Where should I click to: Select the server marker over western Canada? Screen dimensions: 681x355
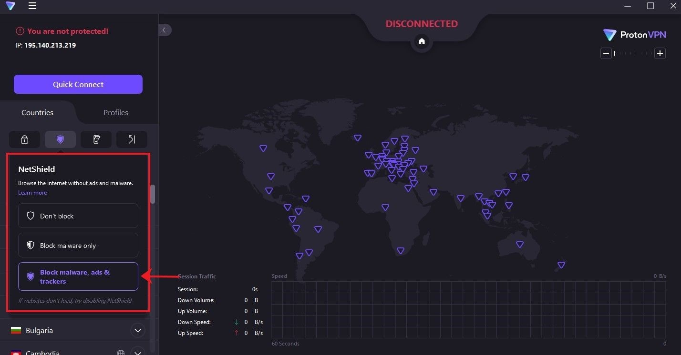point(263,148)
